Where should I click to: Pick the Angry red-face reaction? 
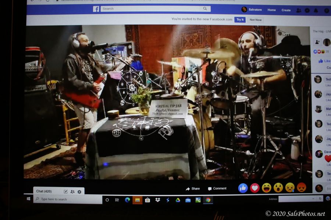pos(301,187)
